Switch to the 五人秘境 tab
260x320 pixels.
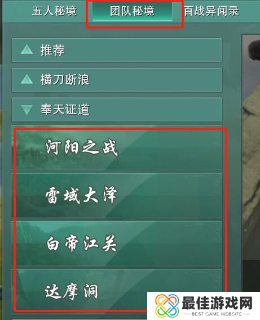tap(54, 11)
